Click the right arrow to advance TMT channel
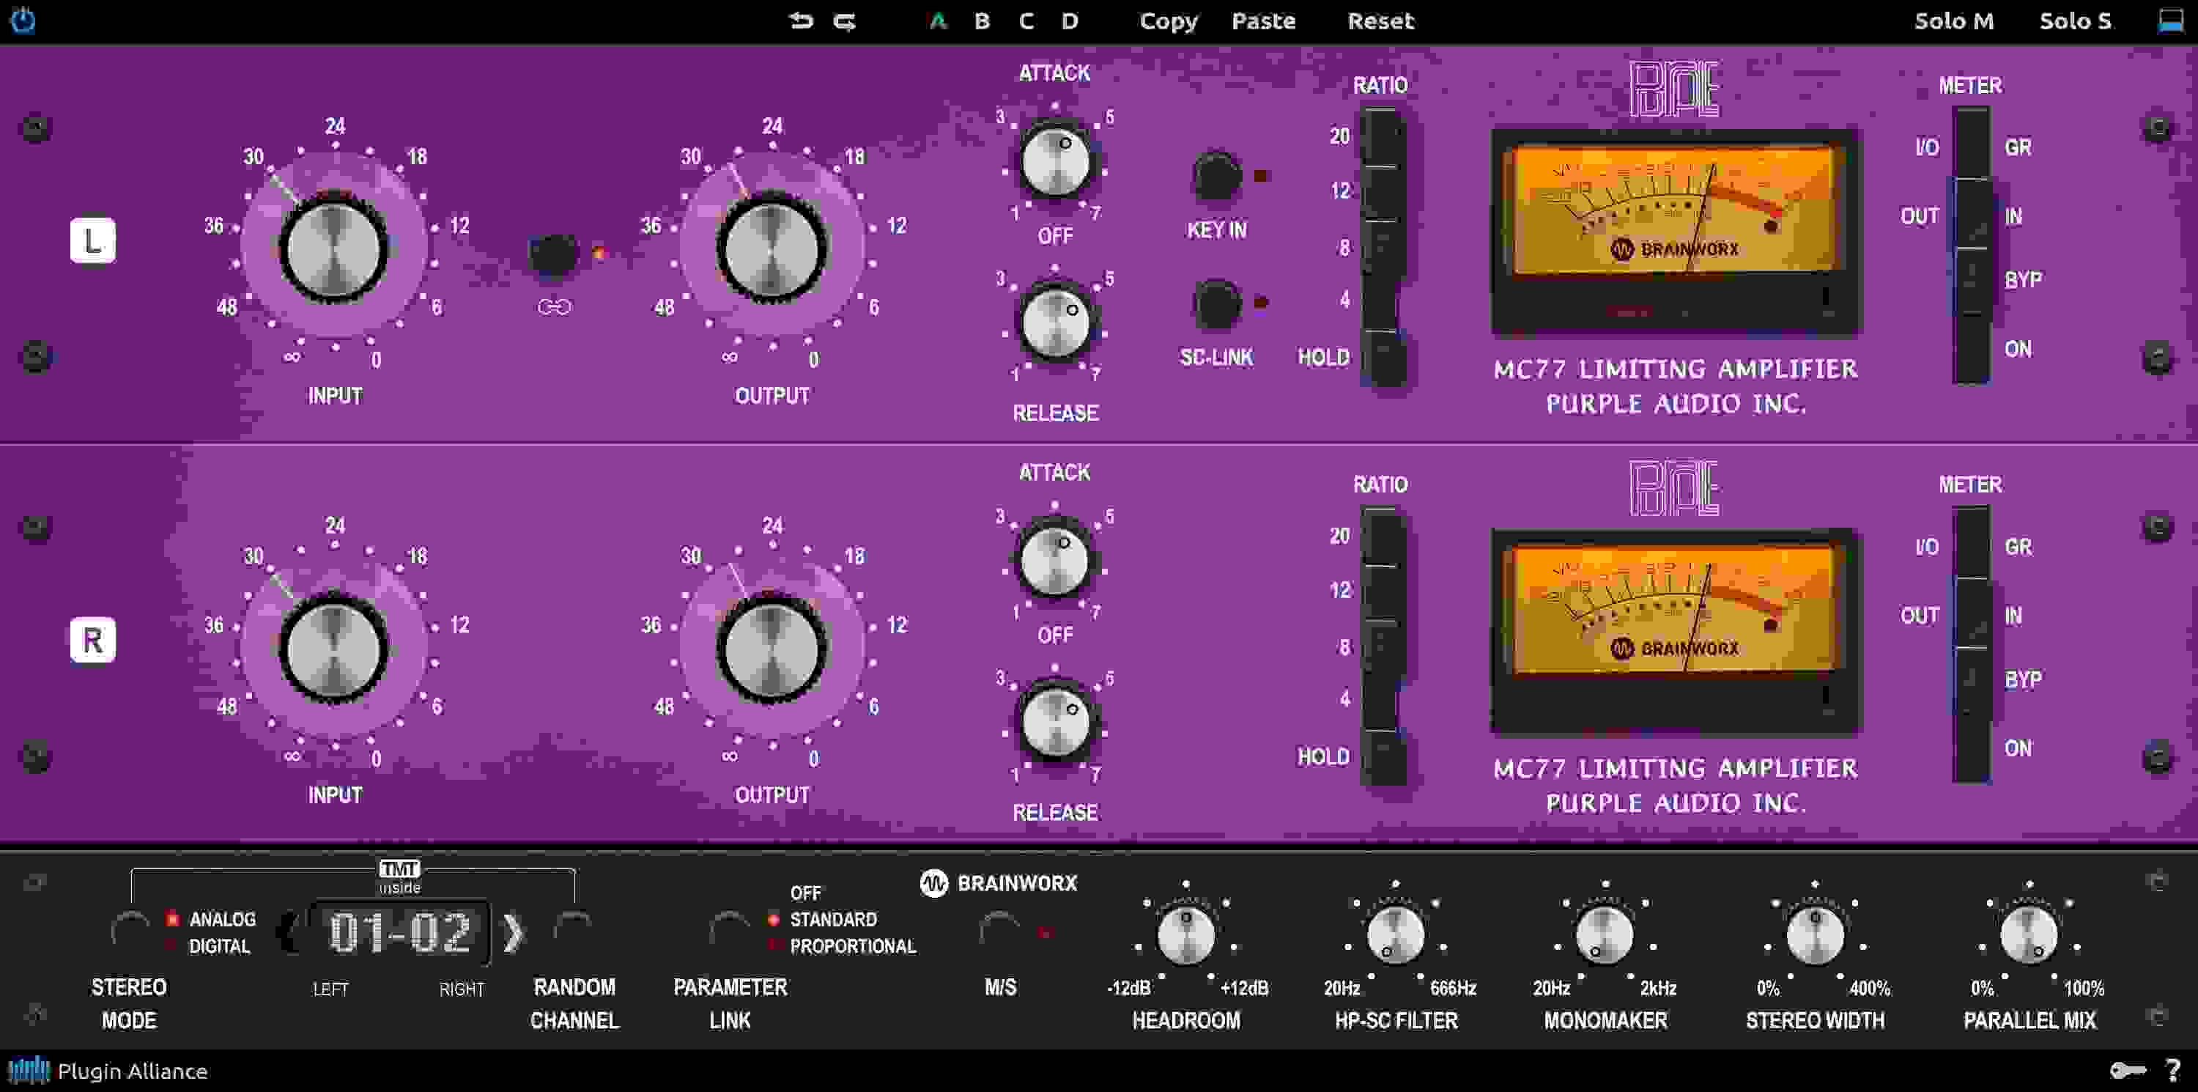 pos(514,936)
